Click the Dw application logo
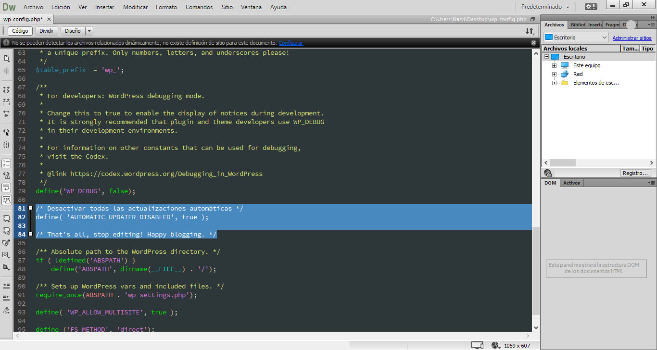The width and height of the screenshot is (657, 350). click(x=9, y=7)
